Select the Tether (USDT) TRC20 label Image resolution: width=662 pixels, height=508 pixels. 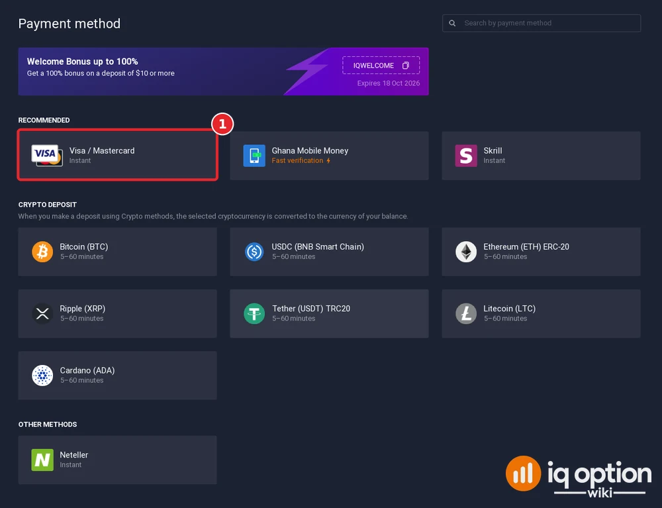(311, 309)
